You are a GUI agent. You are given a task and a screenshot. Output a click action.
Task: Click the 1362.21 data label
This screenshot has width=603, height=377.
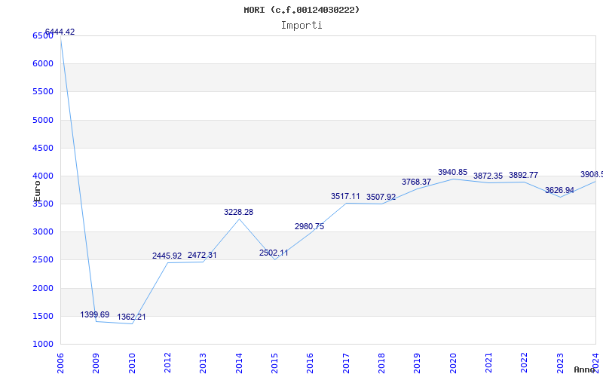pos(131,317)
